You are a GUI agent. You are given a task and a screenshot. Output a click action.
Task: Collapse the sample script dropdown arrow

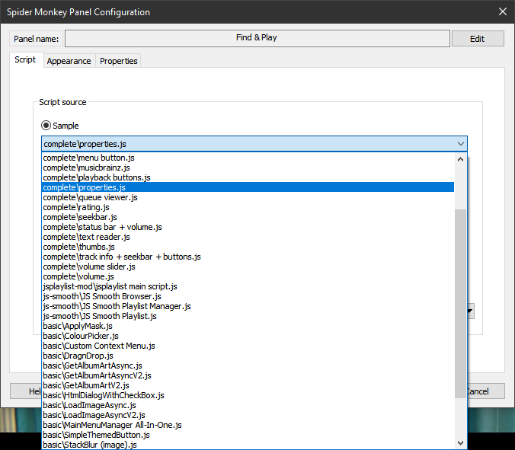click(460, 144)
